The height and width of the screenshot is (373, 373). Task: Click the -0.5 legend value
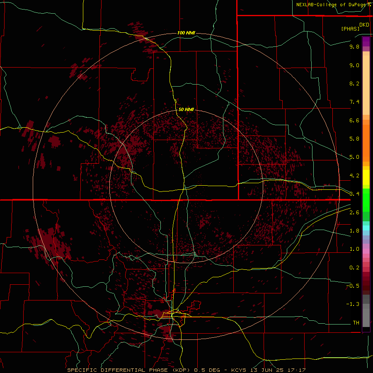(x=353, y=286)
